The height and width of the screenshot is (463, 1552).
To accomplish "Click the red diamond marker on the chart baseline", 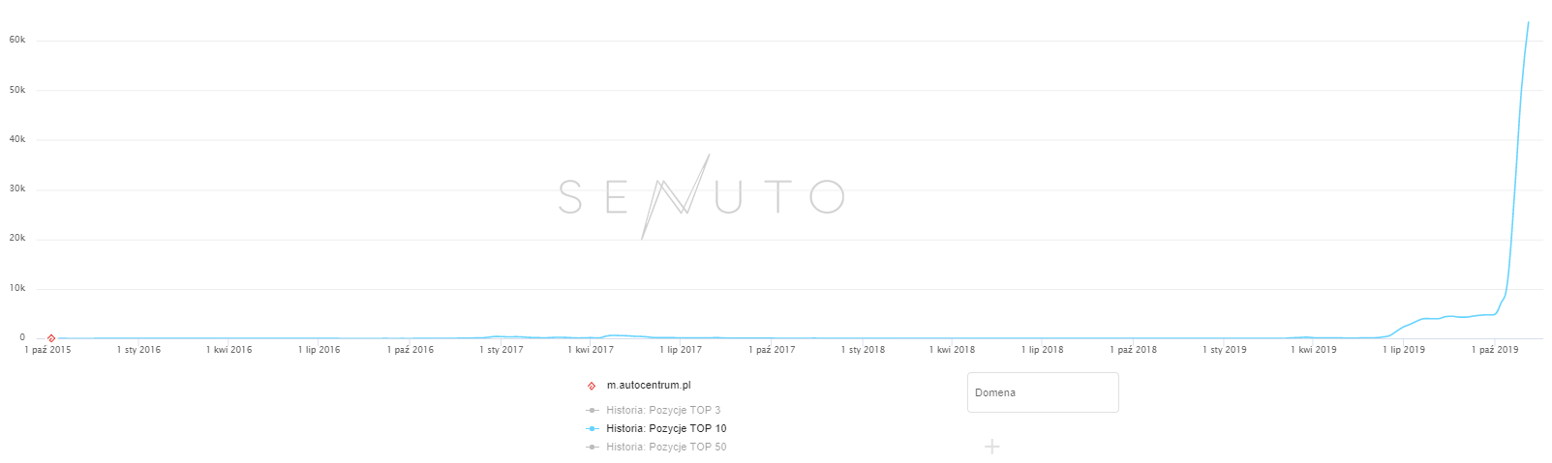I will click(51, 338).
